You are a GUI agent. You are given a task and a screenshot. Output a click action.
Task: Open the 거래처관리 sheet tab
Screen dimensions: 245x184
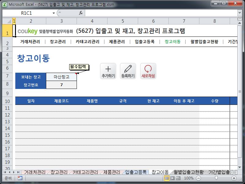pos(35,172)
